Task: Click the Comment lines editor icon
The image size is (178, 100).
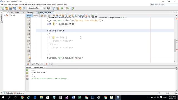Action: click(x=93, y=16)
